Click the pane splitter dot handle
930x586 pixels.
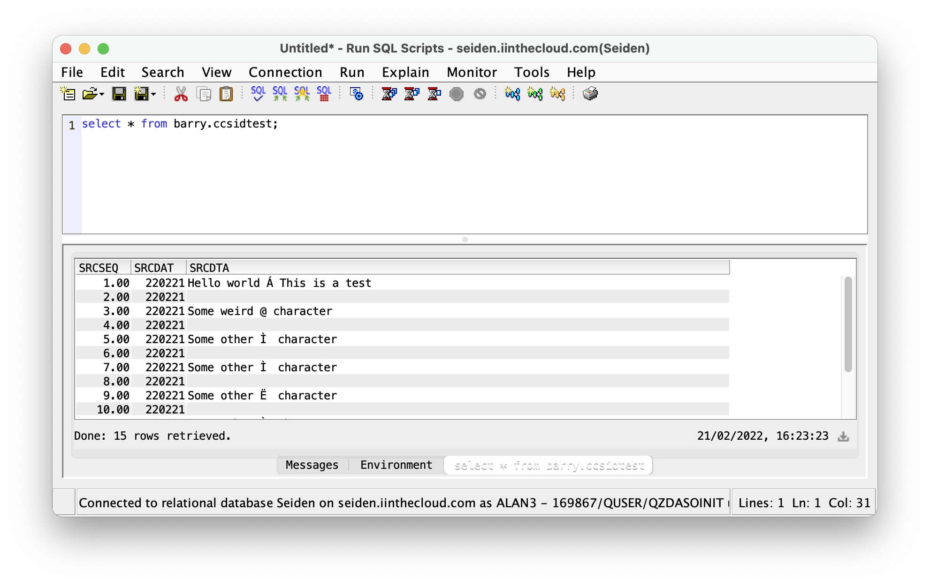click(x=465, y=240)
